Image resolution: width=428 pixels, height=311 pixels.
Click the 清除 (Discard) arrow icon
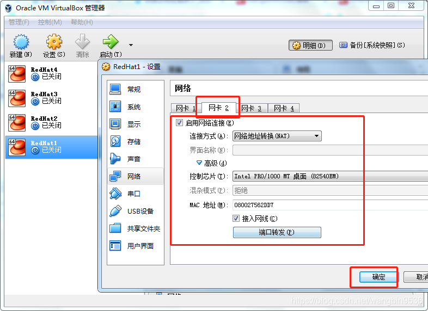click(82, 41)
